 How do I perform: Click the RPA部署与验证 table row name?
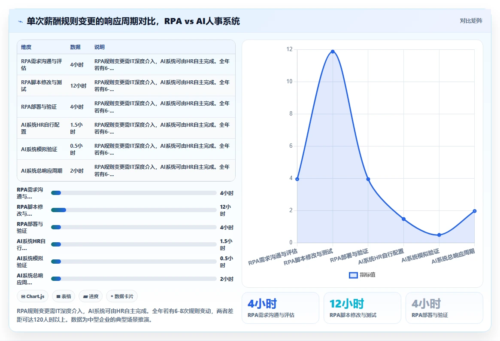pos(39,107)
